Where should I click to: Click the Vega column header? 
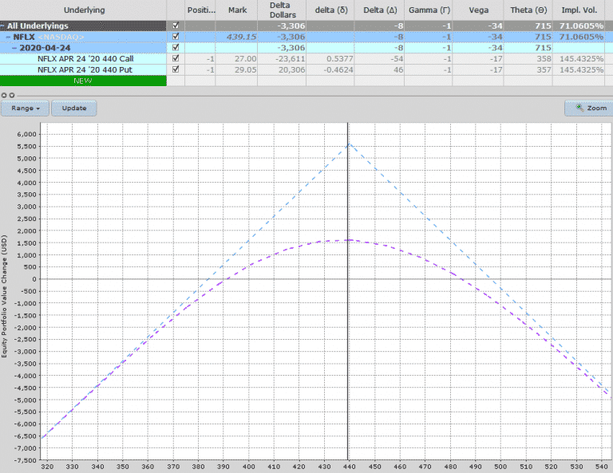click(x=477, y=10)
